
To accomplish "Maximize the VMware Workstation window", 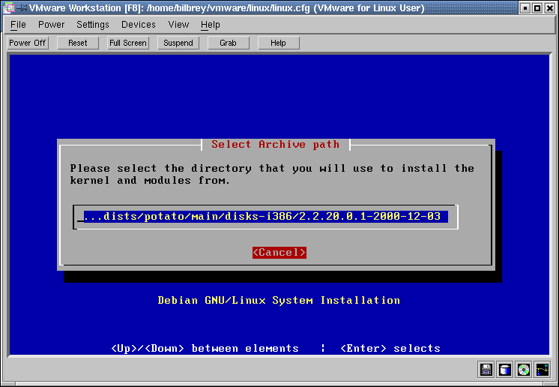I will point(537,8).
